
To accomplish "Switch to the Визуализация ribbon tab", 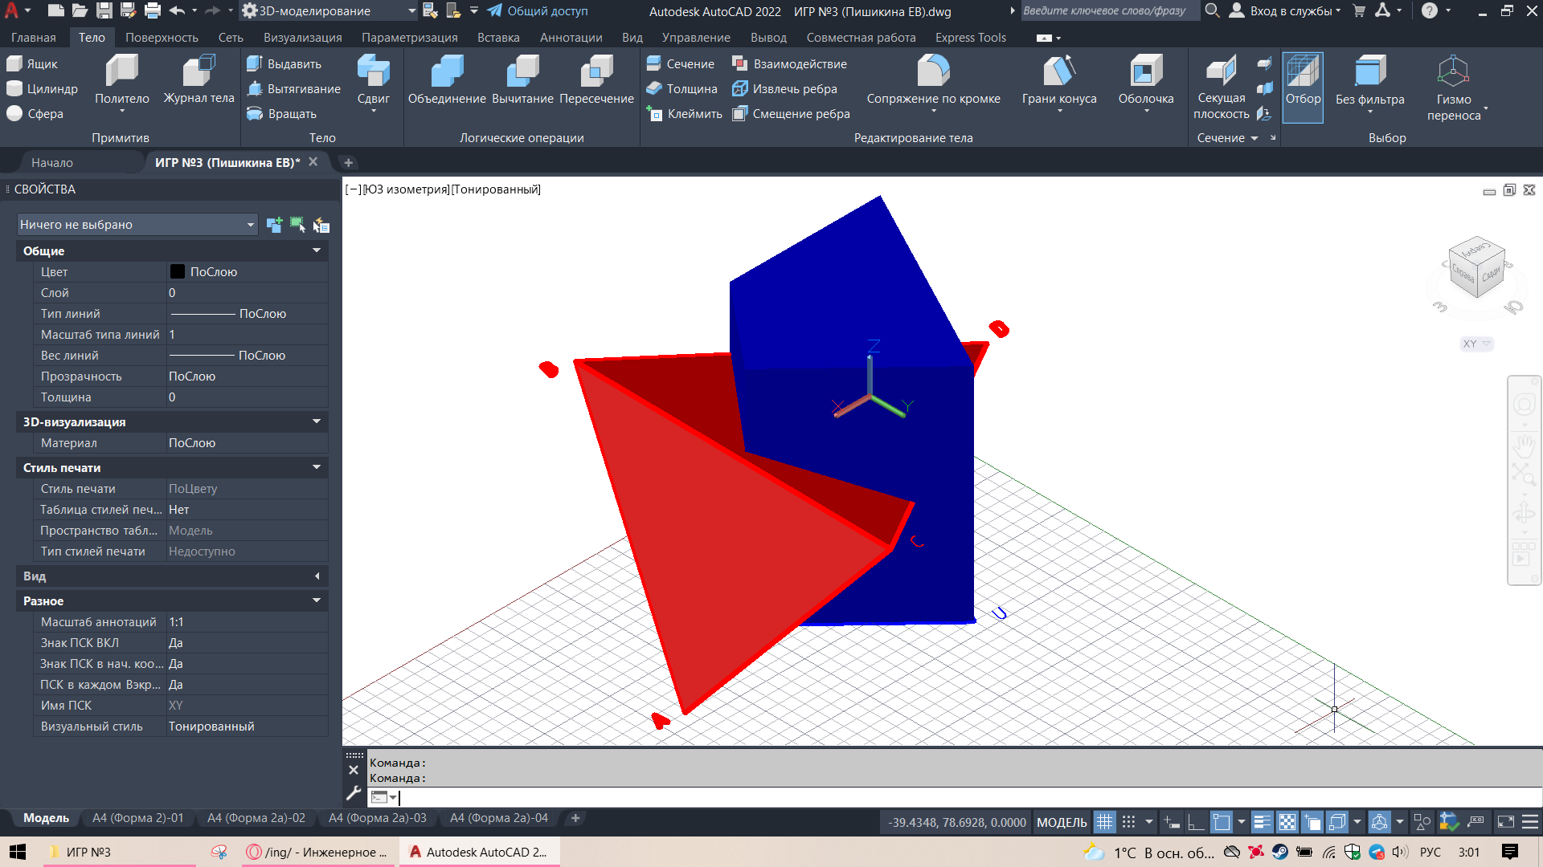I will [302, 38].
